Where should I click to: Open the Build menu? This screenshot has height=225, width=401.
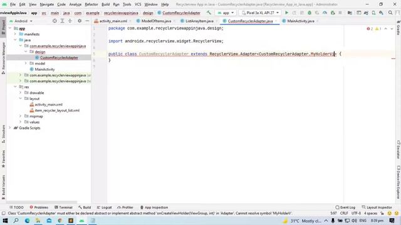tap(106, 4)
